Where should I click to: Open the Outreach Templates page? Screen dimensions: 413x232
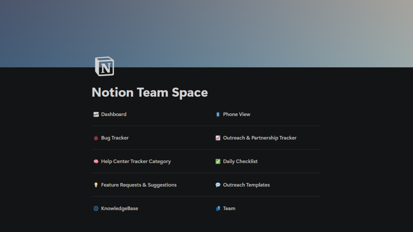(246, 185)
